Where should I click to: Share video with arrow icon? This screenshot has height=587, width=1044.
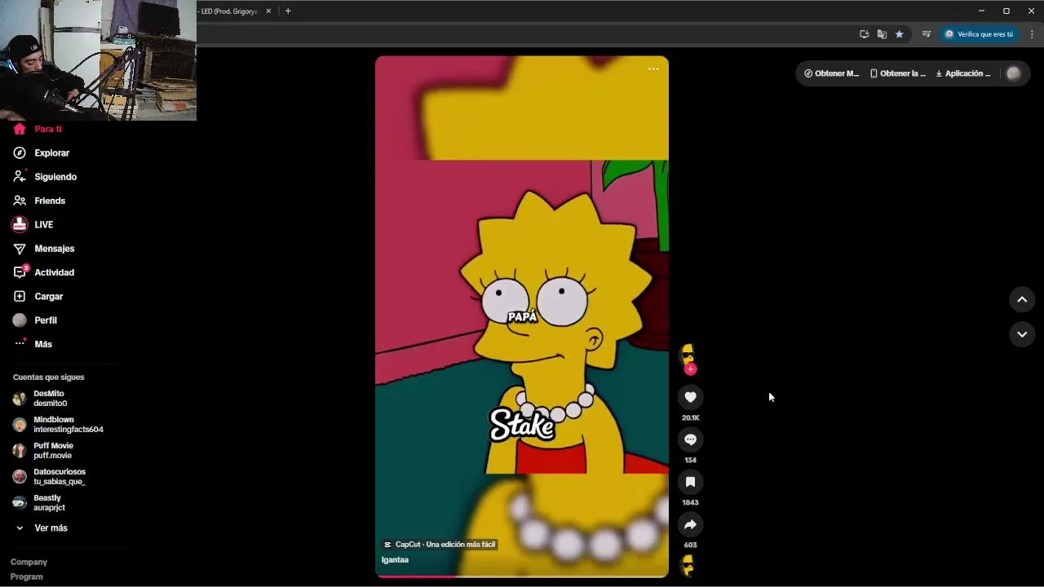pyautogui.click(x=690, y=524)
